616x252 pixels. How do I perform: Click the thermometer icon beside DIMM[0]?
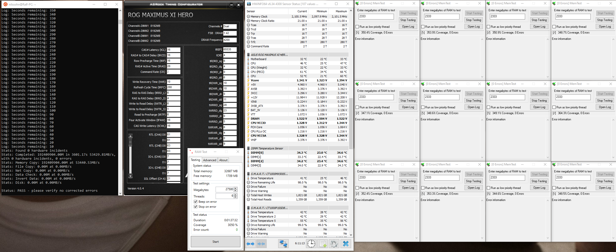pos(248,153)
